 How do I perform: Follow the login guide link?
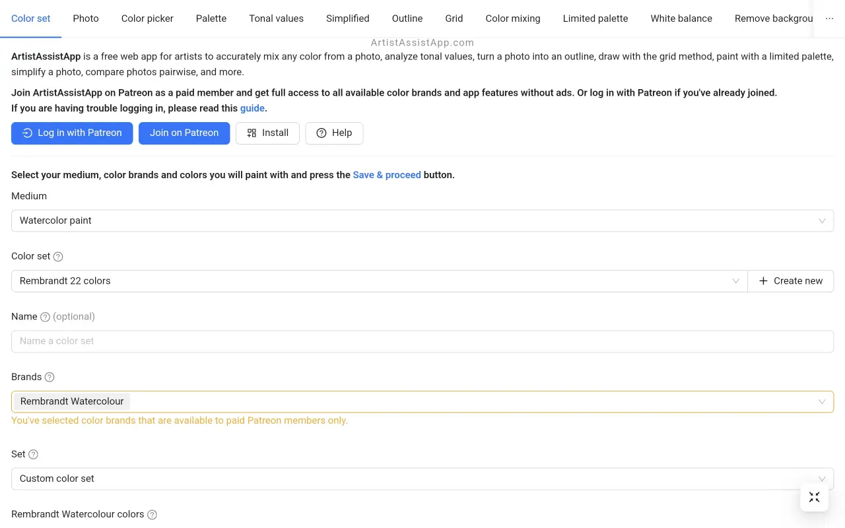click(252, 108)
